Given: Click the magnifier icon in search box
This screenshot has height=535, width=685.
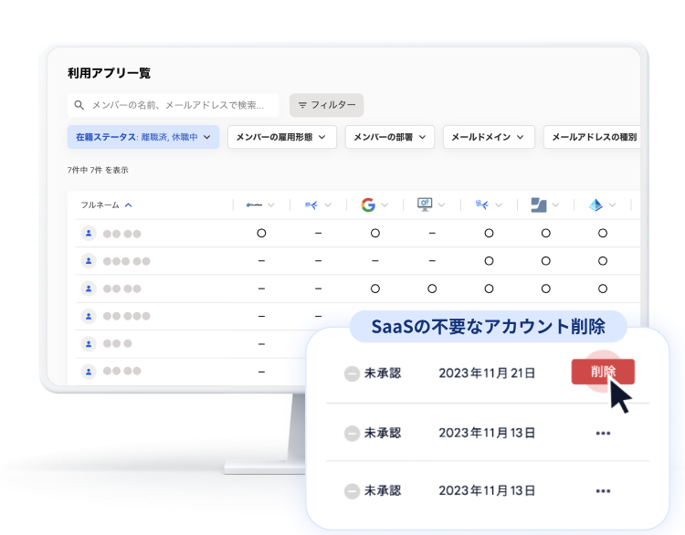Looking at the screenshot, I should tap(79, 105).
